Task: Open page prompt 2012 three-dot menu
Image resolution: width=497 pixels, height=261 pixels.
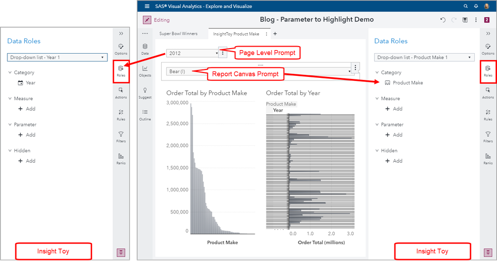Action: [223, 53]
